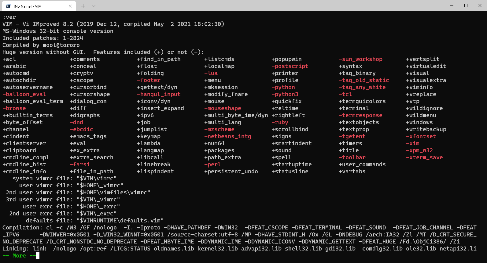Click the '-tag_old_static' feature text
The image size is (487, 263).
click(x=364, y=80)
